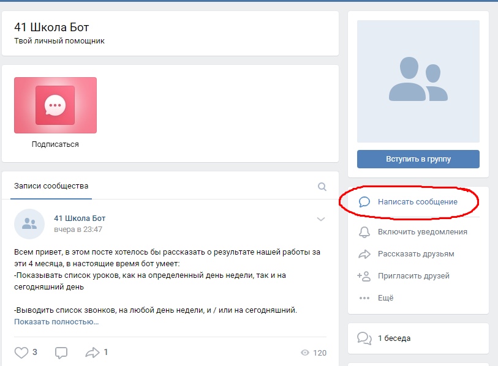Click the like count 3
Viewport: 498px width, 366px height.
pos(35,352)
